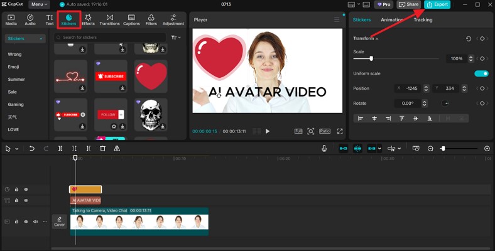Click the sticker search field
The image size is (495, 251).
point(110,38)
